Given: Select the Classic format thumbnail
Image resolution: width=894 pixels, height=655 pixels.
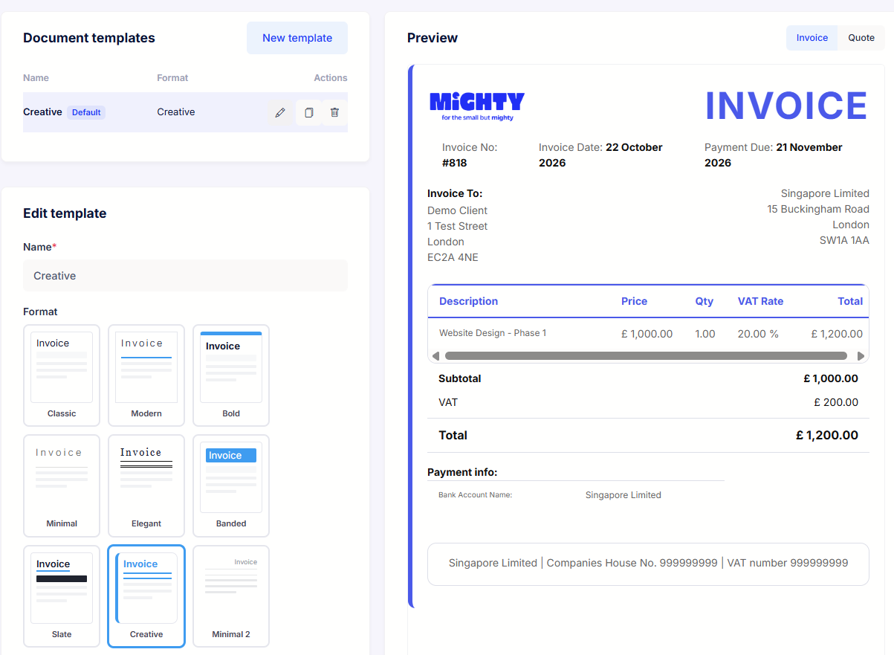Looking at the screenshot, I should click(x=62, y=375).
